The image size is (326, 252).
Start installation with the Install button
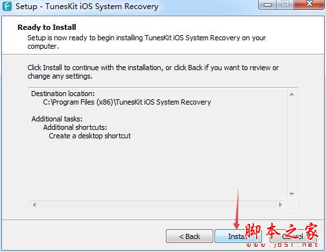coord(238,236)
